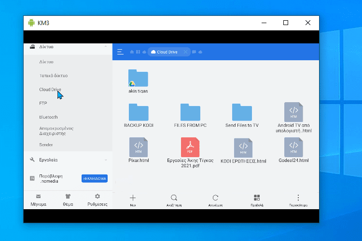The image size is (362, 241).
Task: Click the Παράβλεψη .nomedia icon
Action: tap(32, 178)
